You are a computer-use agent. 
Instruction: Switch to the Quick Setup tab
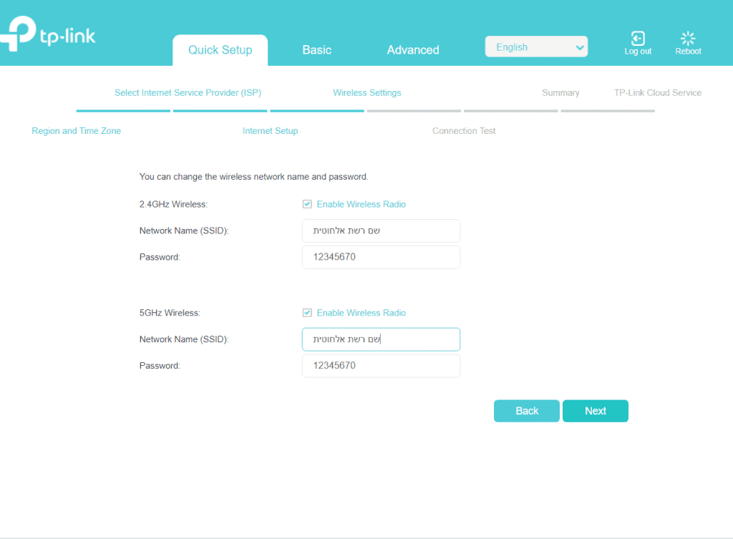click(220, 50)
